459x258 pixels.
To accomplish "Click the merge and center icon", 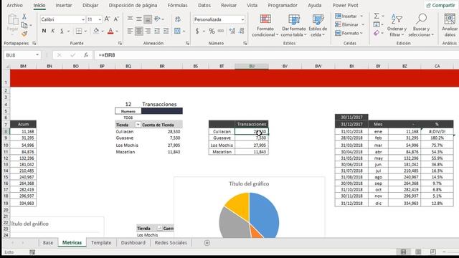I will click(177, 31).
